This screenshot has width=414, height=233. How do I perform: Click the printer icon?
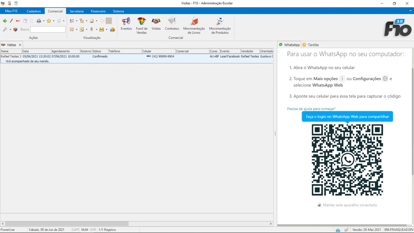click(x=39, y=21)
